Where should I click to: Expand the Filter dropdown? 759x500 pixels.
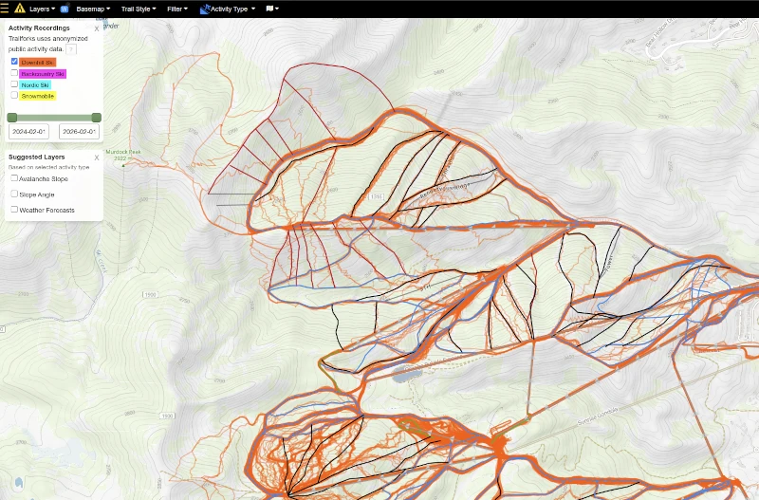point(177,9)
